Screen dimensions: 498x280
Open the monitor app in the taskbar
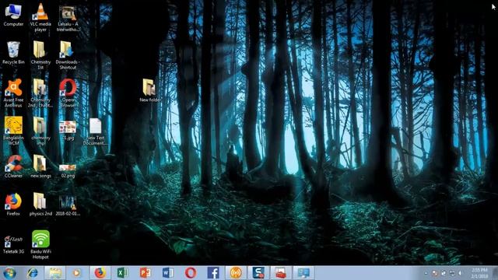coord(303,273)
